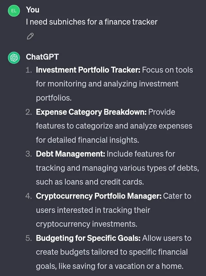
Task: Click the green EL user avatar
Action: (x=14, y=11)
